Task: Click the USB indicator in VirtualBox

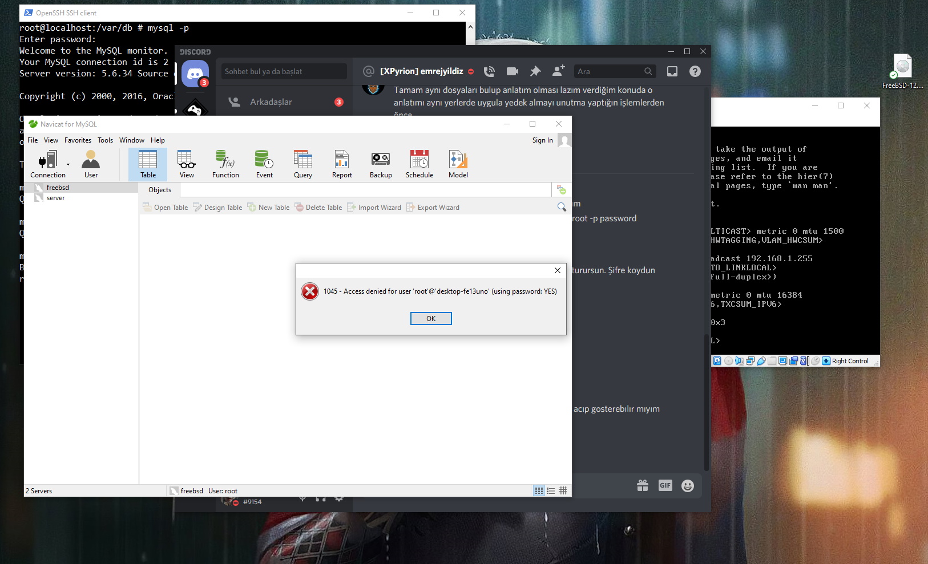Action: [761, 361]
